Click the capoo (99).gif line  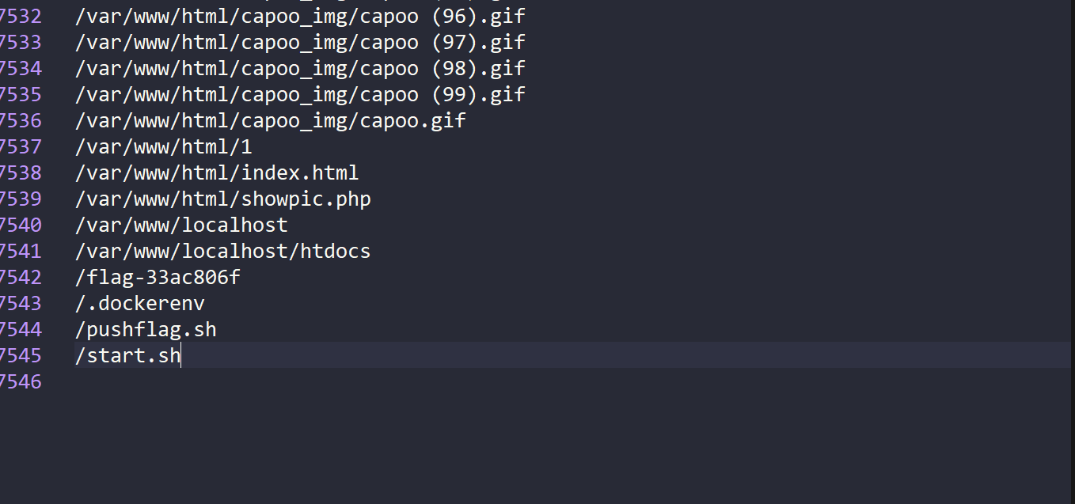pos(300,94)
